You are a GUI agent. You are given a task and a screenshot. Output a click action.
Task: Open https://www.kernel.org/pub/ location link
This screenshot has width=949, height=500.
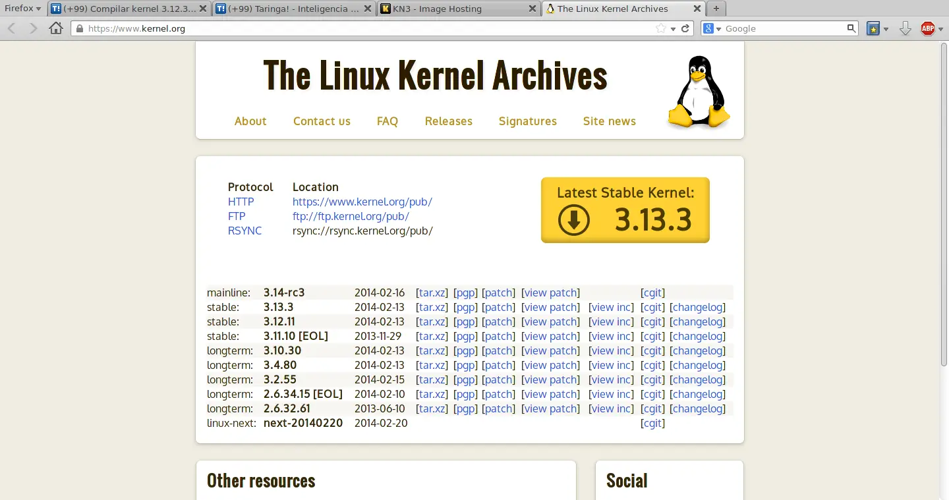pyautogui.click(x=362, y=202)
